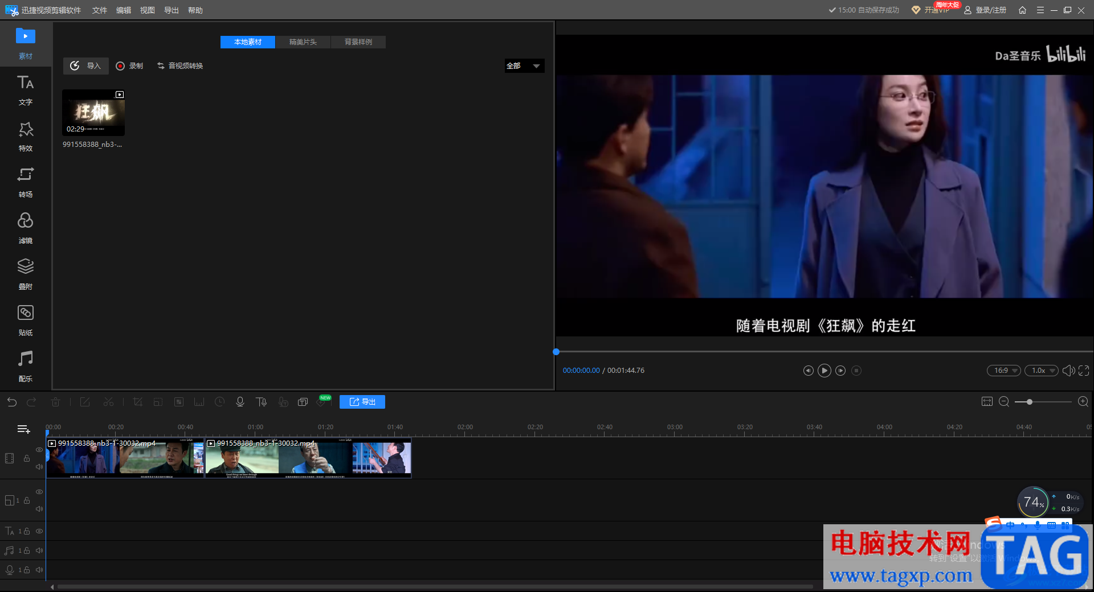Click the preview fullscreen icon
Screen dimensions: 1094x592
1084,371
